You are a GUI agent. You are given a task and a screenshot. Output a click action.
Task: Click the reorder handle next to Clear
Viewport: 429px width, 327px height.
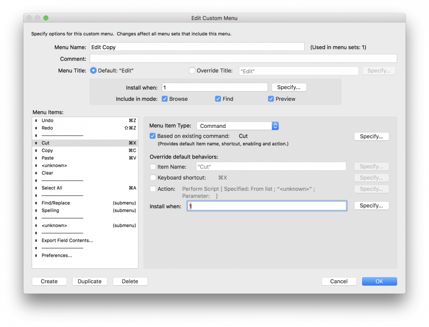tap(36, 173)
